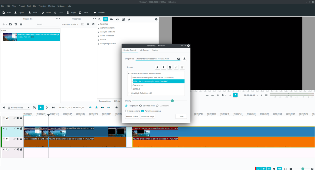Expand the Audio correction category
315x170 pixels.
pyautogui.click(x=99, y=36)
